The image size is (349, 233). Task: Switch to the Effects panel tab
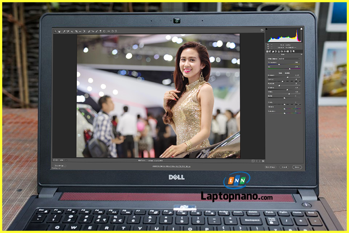click(285, 52)
